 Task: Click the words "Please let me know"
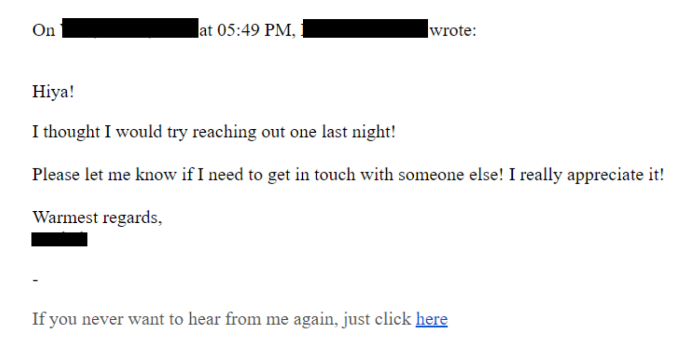104,174
